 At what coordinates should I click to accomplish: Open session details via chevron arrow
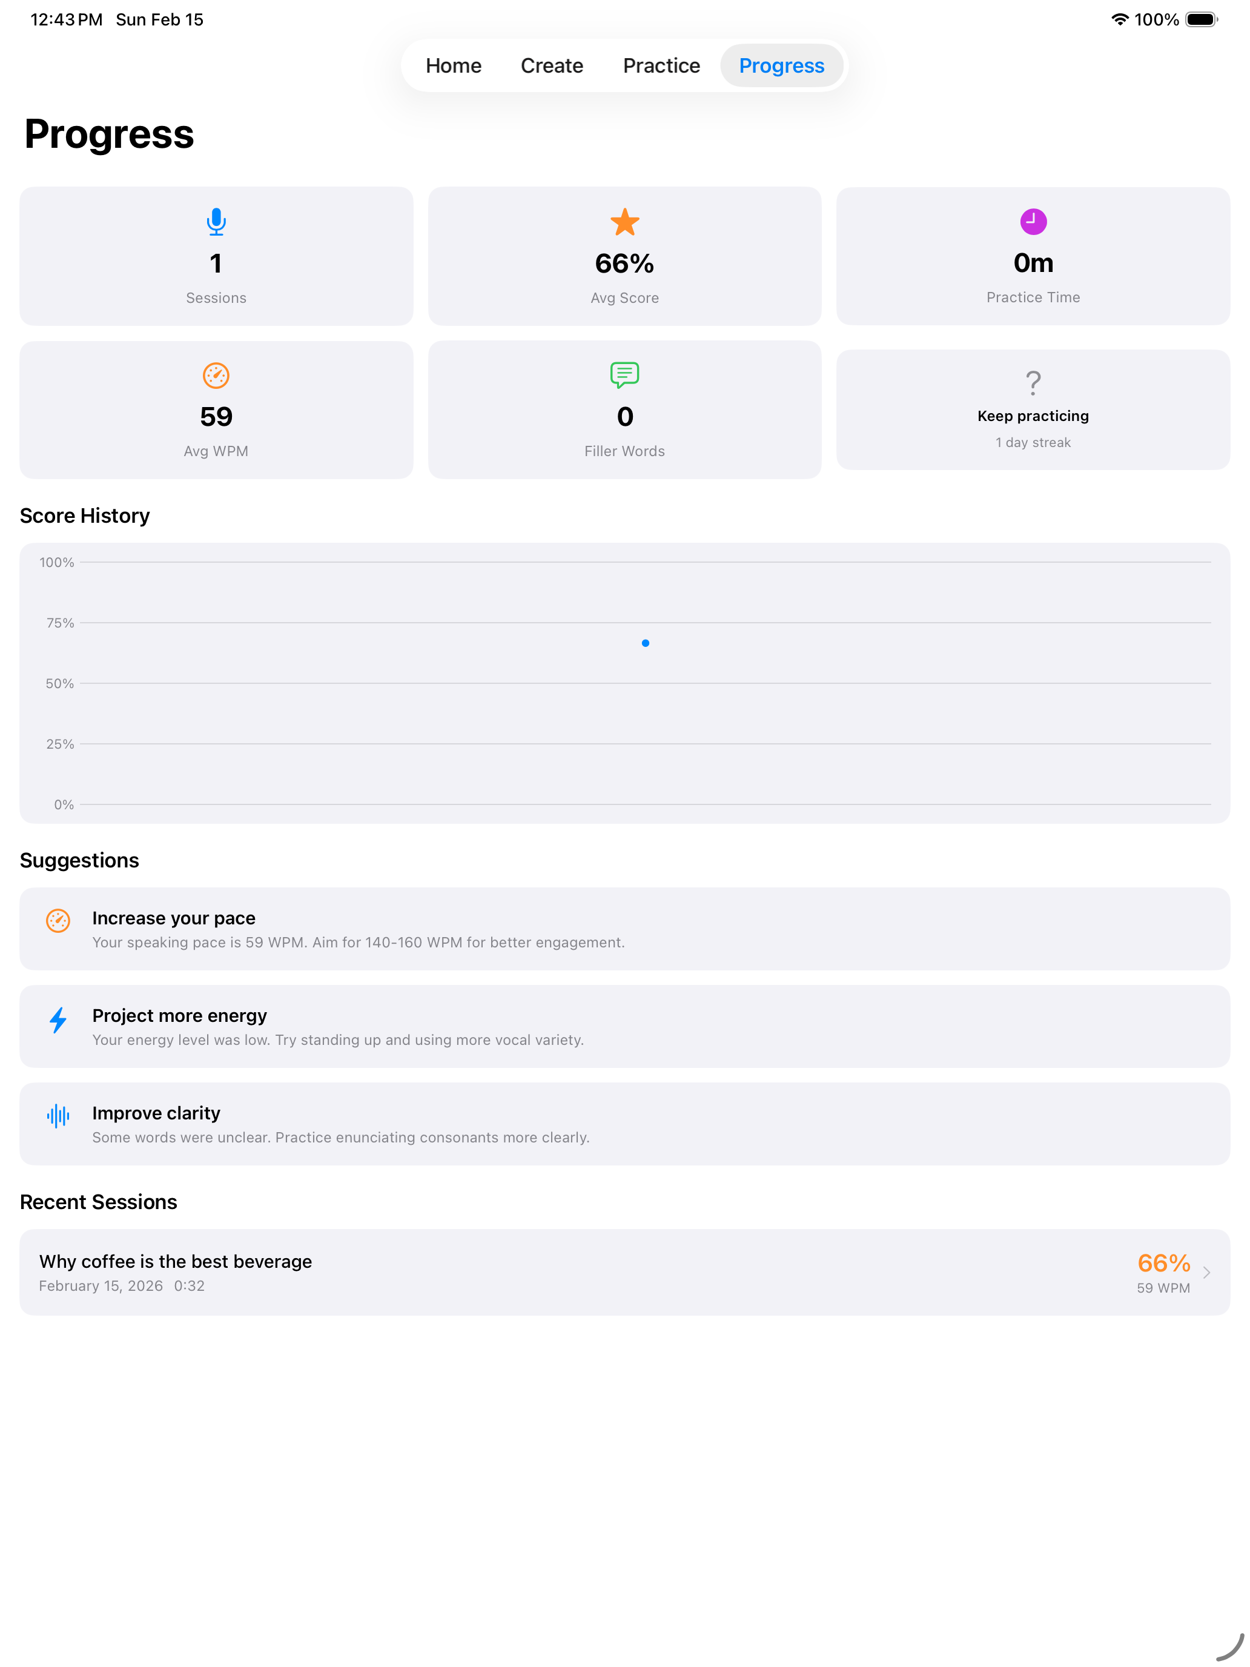click(1207, 1273)
